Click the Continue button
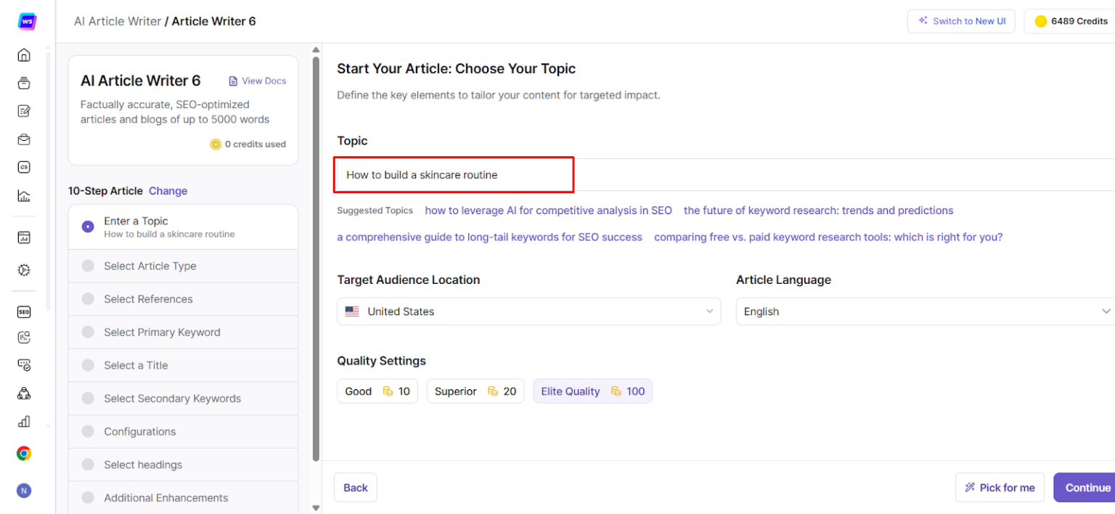 pos(1087,488)
